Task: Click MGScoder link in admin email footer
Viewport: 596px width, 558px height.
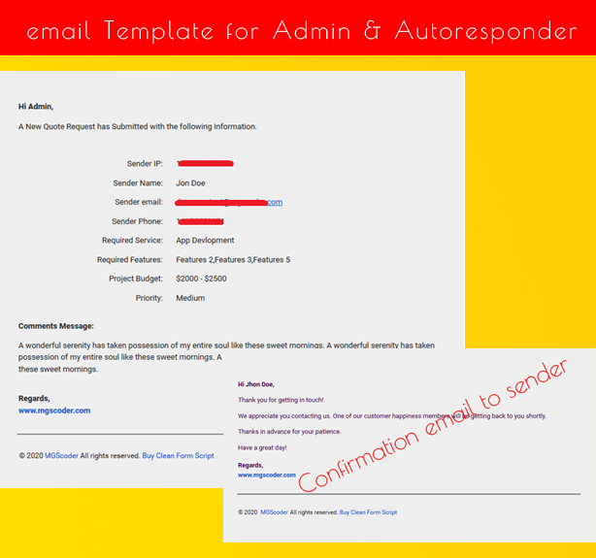Action: pos(61,455)
